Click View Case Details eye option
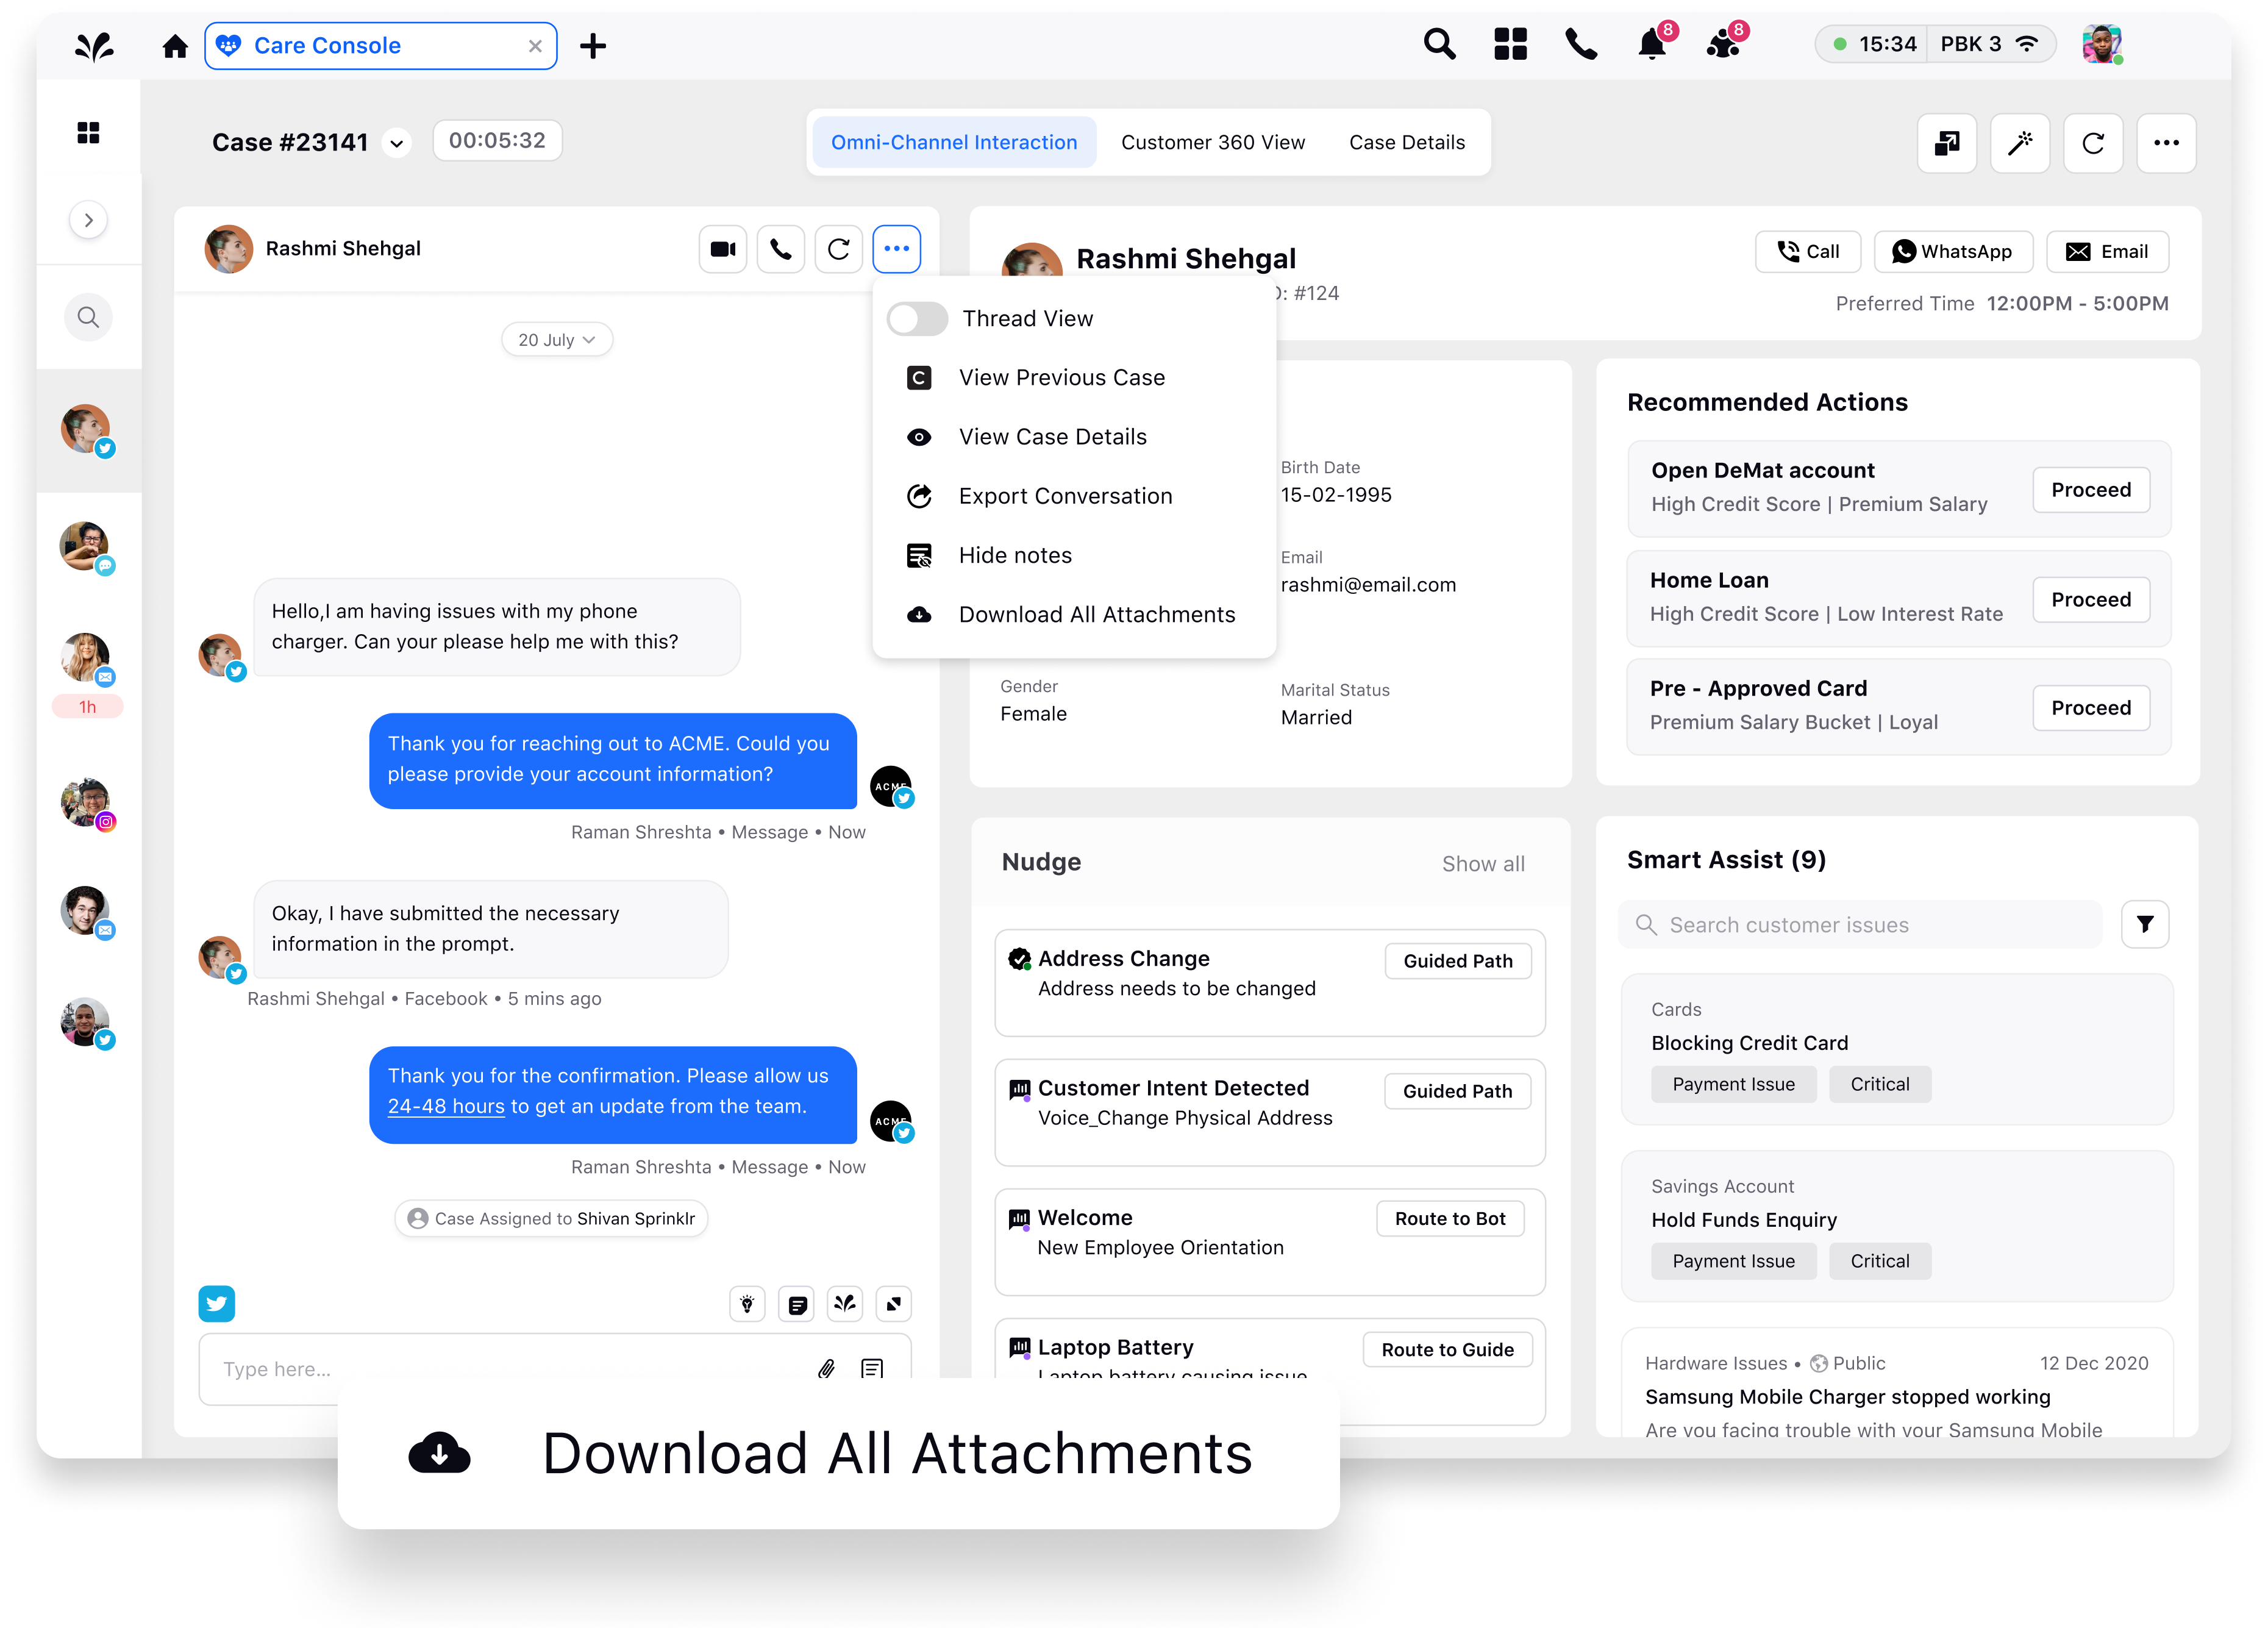2268x1628 pixels. [1052, 437]
